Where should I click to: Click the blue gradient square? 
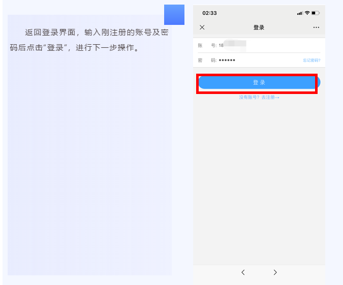coord(174,15)
